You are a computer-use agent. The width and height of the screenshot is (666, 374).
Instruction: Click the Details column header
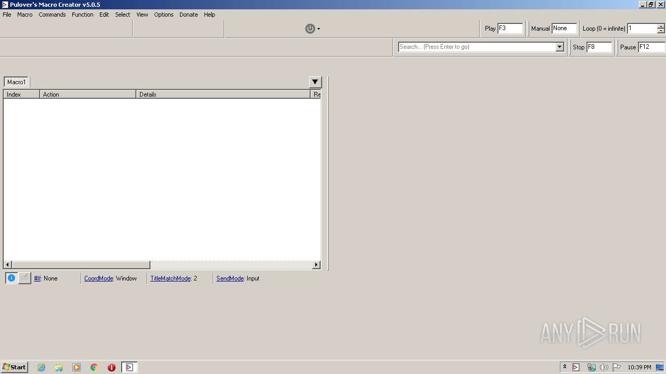223,95
